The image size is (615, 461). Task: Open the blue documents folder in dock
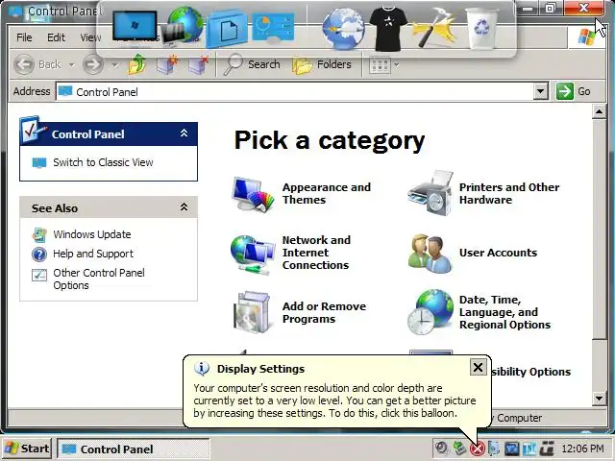227,30
